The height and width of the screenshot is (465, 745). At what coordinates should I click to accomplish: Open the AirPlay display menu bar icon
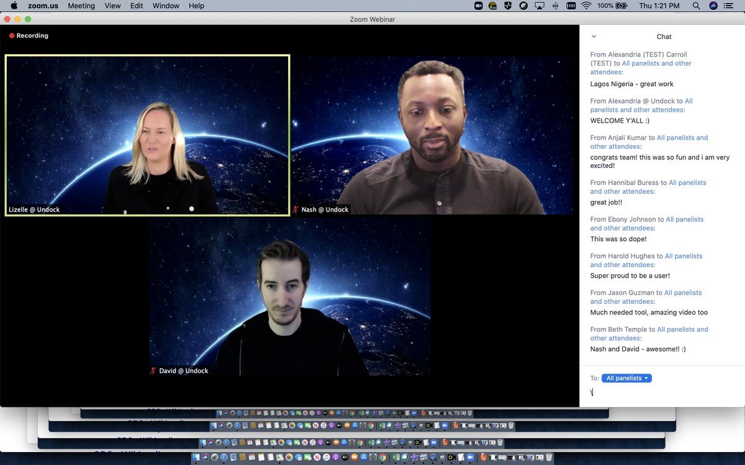point(539,6)
